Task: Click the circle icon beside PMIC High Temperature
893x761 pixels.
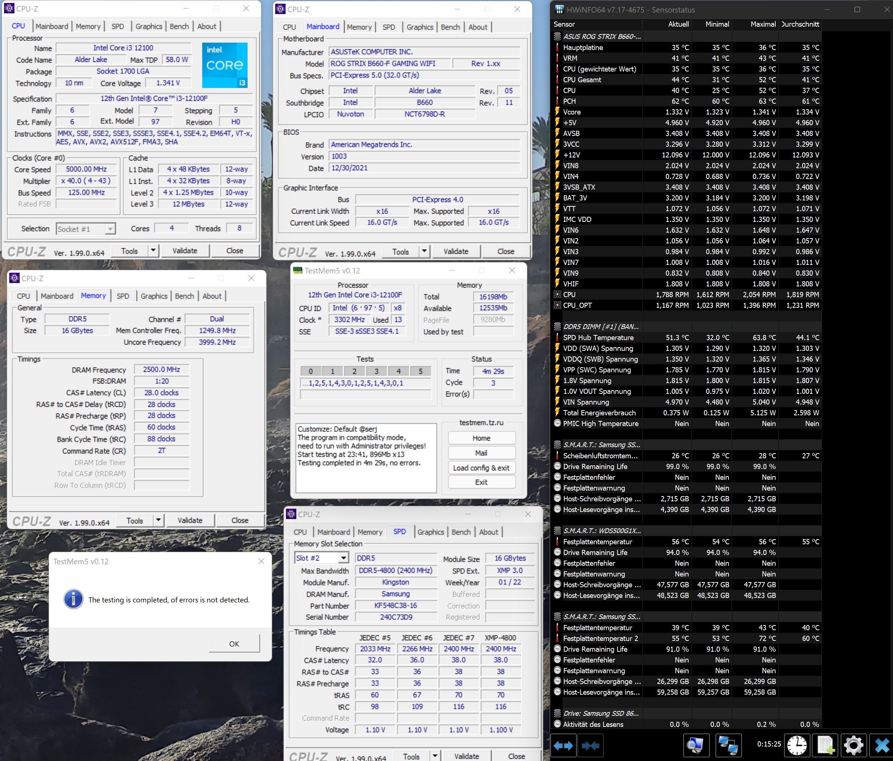Action: [557, 423]
